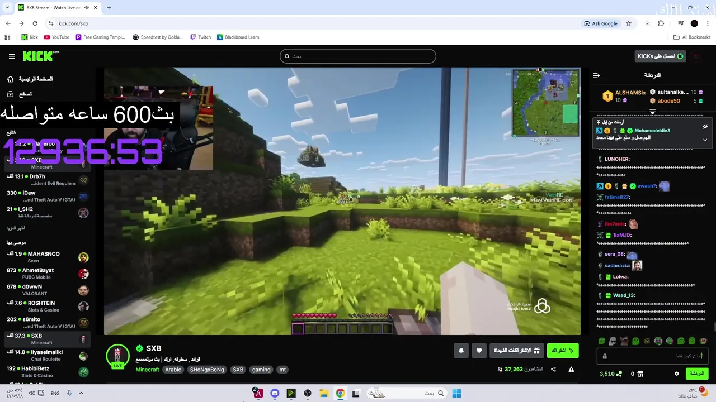716x402 pixels.
Task: Open Speedtest by Ookla bookmark
Action: coord(158,37)
